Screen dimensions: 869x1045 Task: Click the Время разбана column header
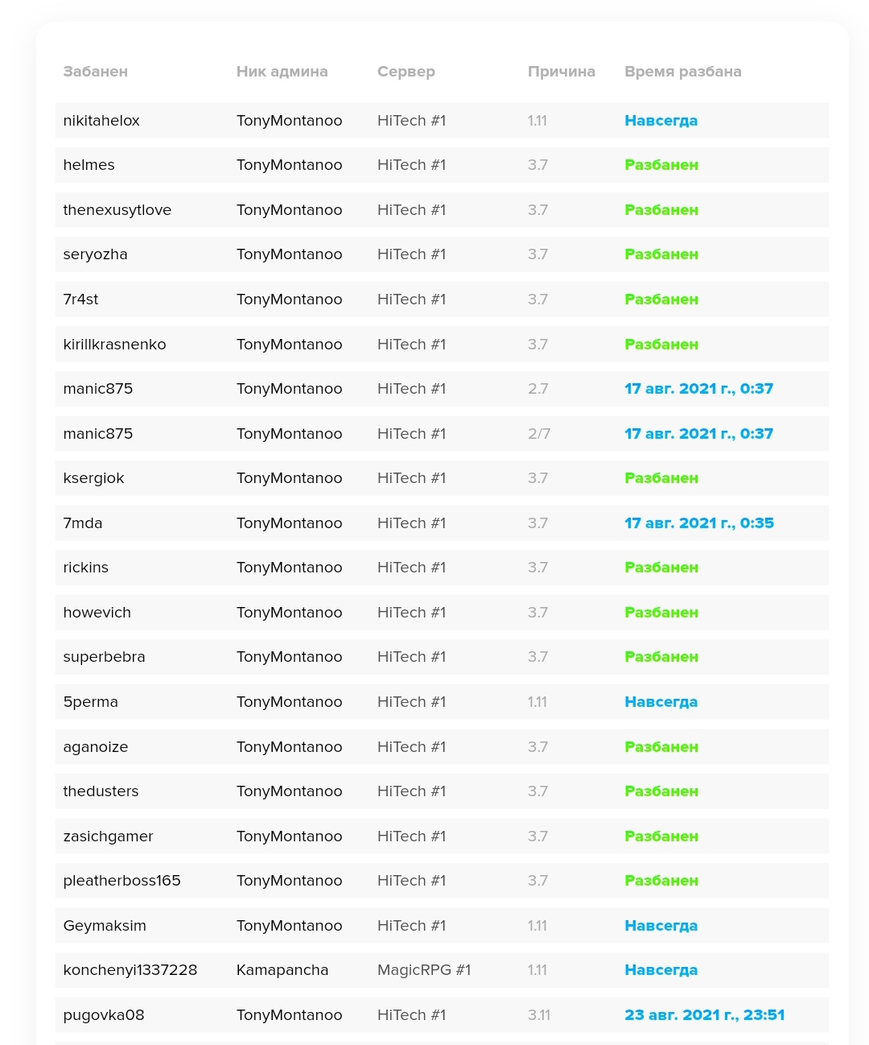tap(682, 72)
